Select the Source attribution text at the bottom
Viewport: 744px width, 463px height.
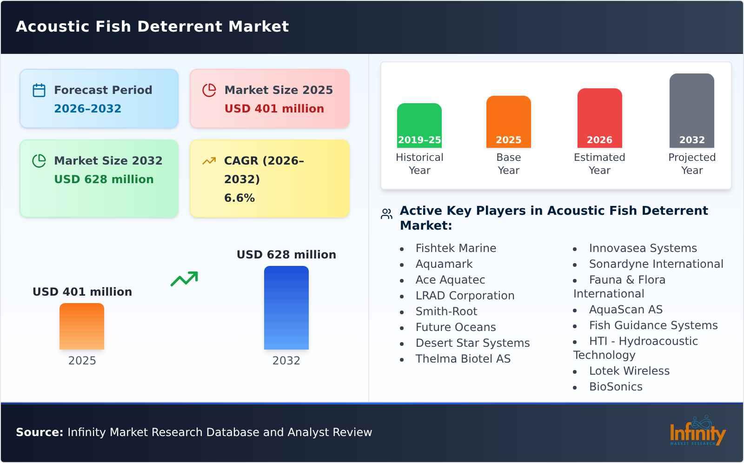[x=194, y=432]
